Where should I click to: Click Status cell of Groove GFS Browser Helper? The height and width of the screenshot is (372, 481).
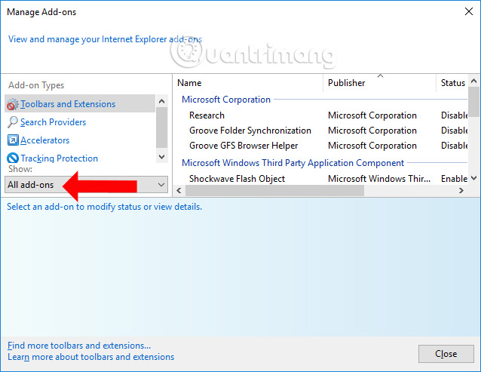pos(454,146)
